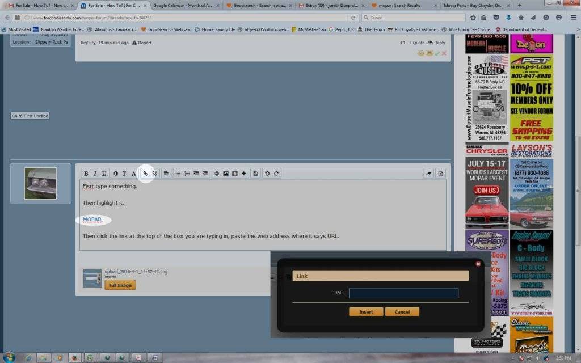The image size is (581, 363).
Task: Click the insert link icon
Action: coord(145,174)
